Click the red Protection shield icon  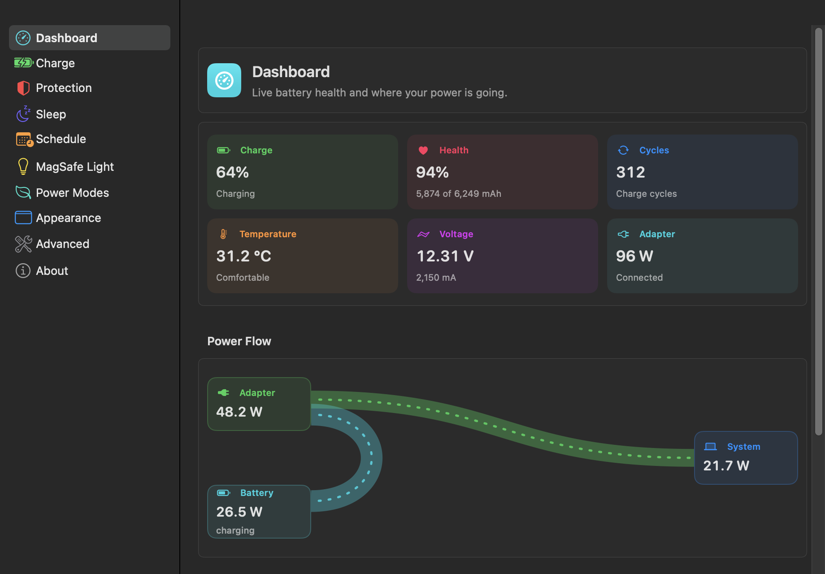pos(23,88)
